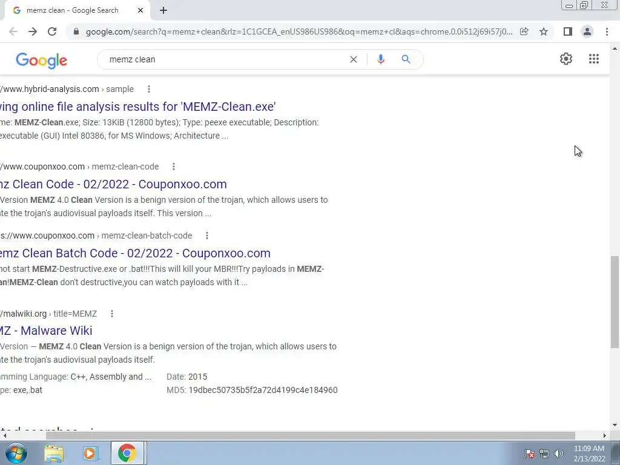Close the memz clean Google Search tab

click(x=140, y=11)
